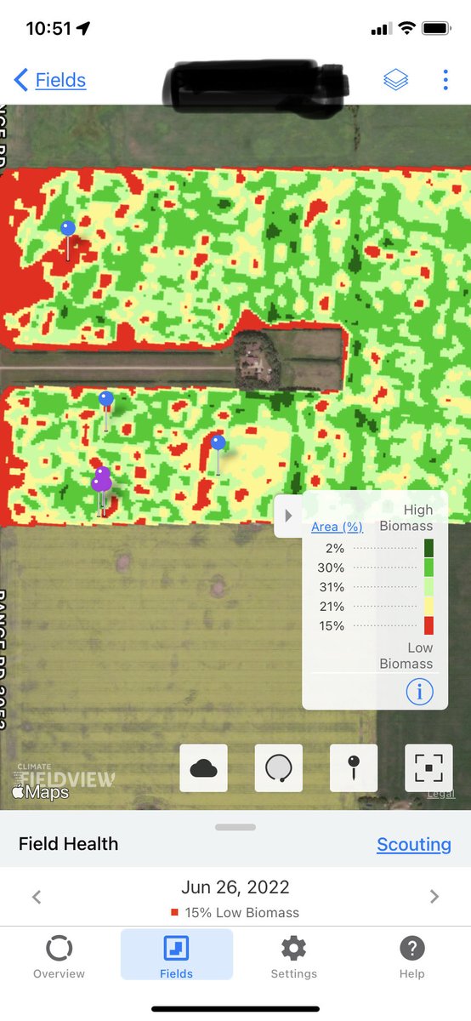
Task: Collapse the biomass legend panel arrow
Action: [288, 516]
